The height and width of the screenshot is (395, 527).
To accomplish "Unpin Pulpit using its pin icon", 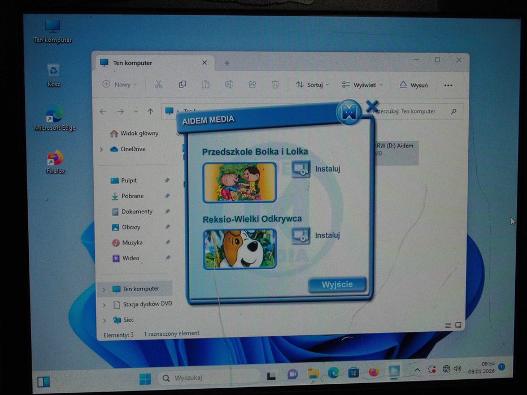I will pyautogui.click(x=167, y=181).
